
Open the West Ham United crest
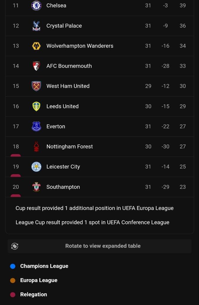coord(36,86)
